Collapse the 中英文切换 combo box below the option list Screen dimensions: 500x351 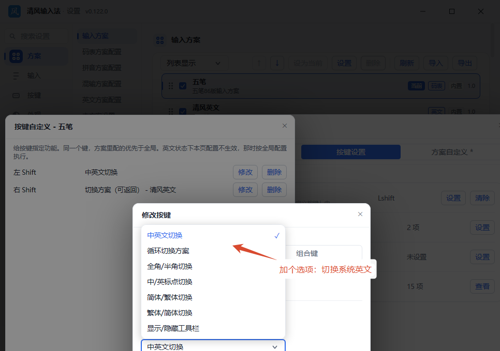pos(213,346)
